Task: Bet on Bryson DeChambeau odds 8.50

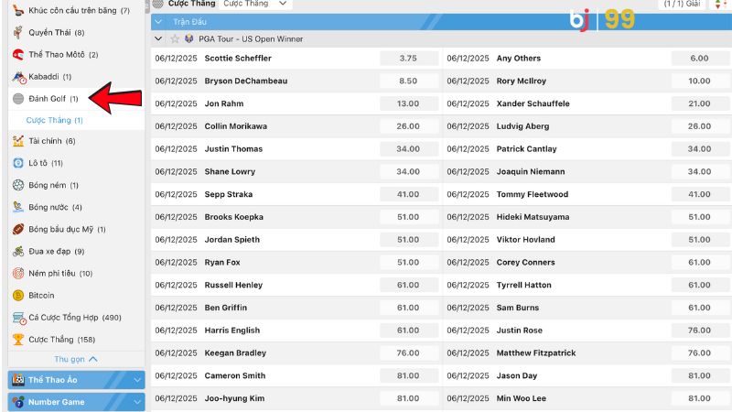Action: click(x=408, y=81)
